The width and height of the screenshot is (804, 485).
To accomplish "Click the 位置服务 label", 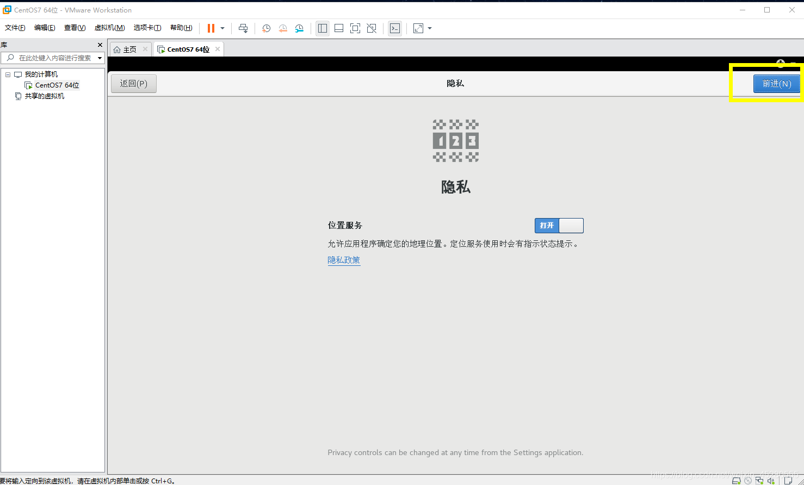I will [x=345, y=225].
